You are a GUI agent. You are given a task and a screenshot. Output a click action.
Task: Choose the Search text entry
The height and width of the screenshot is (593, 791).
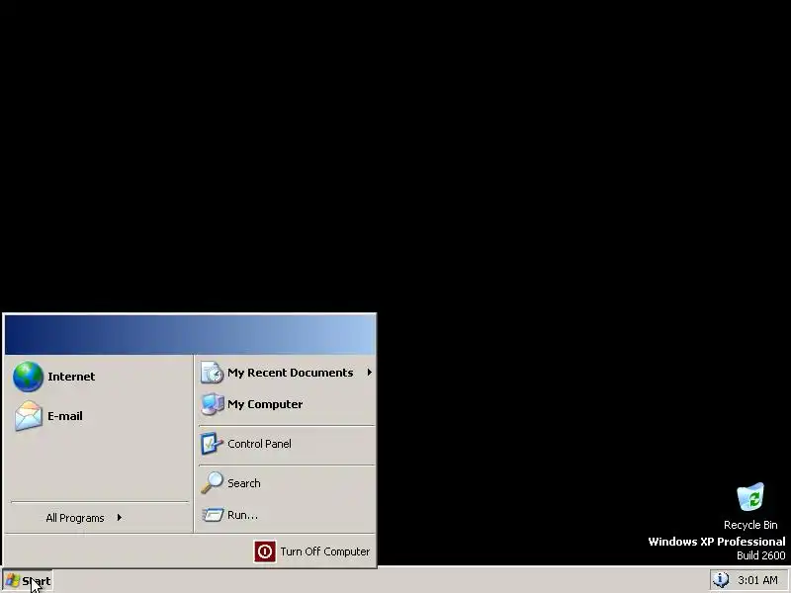point(243,483)
